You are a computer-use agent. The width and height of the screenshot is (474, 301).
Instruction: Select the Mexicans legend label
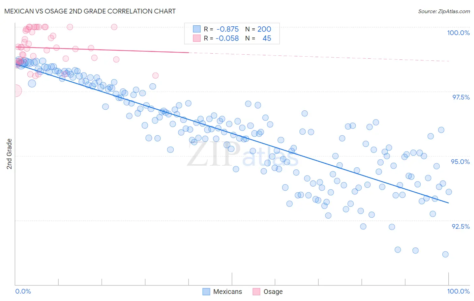coord(228,292)
